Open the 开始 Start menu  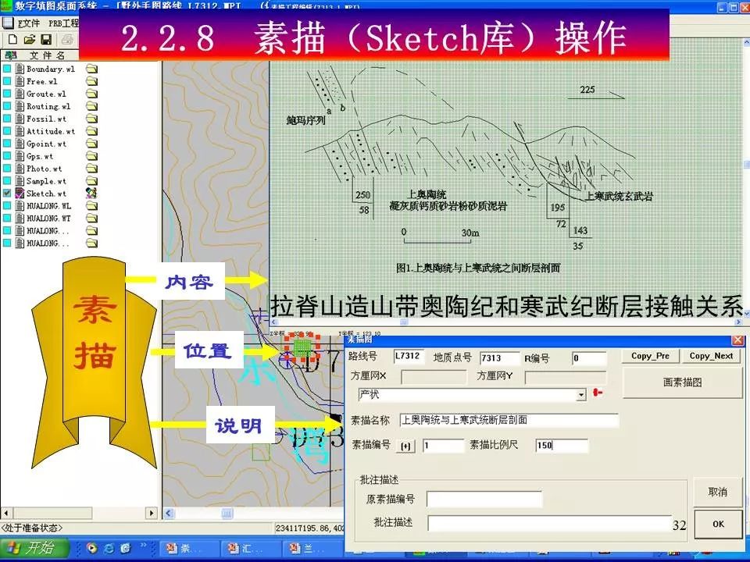click(x=34, y=548)
